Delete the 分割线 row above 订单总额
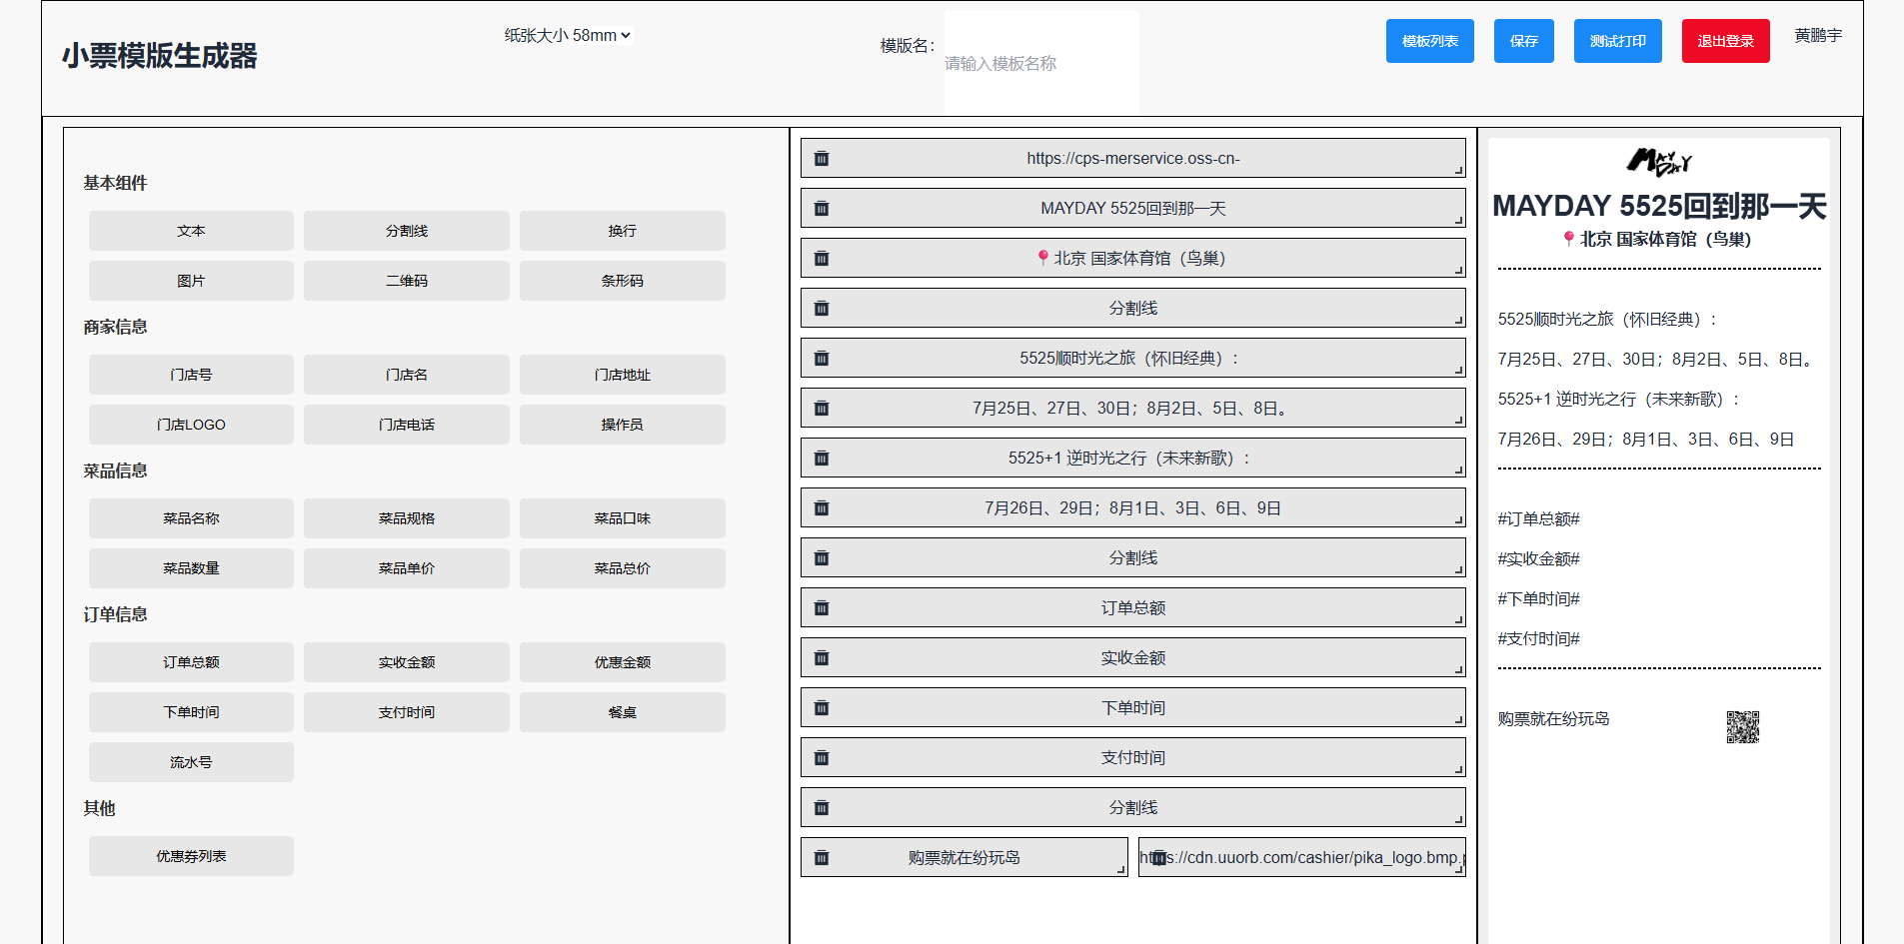 pyautogui.click(x=822, y=558)
